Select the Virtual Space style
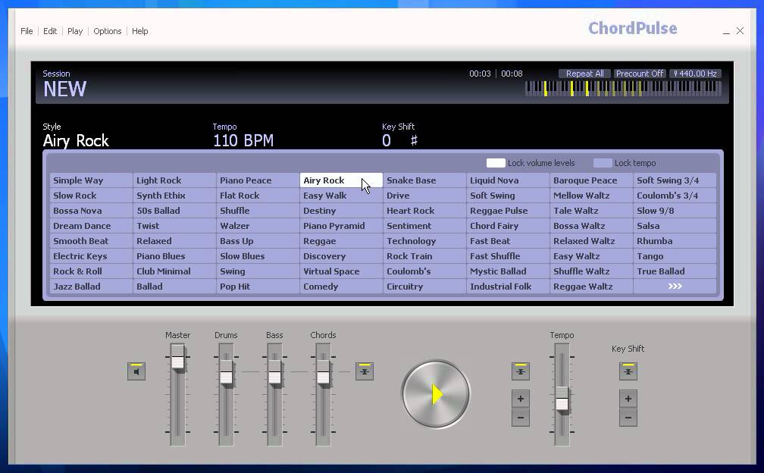Image resolution: width=764 pixels, height=473 pixels. [x=341, y=271]
